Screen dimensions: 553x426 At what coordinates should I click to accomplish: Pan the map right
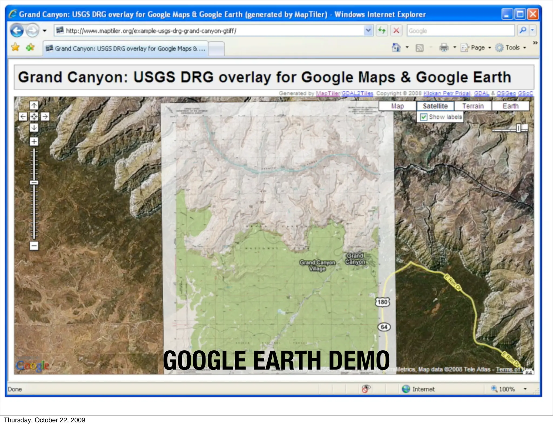[45, 117]
